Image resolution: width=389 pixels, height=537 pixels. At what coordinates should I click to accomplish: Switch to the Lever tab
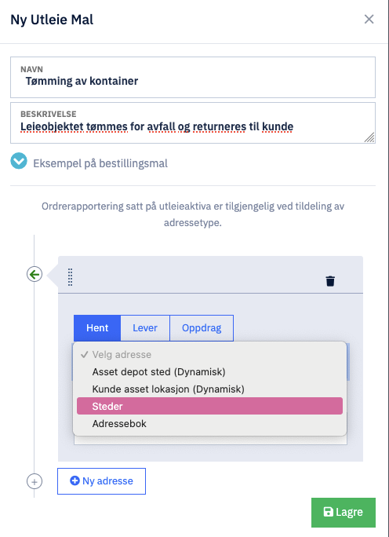click(x=145, y=328)
